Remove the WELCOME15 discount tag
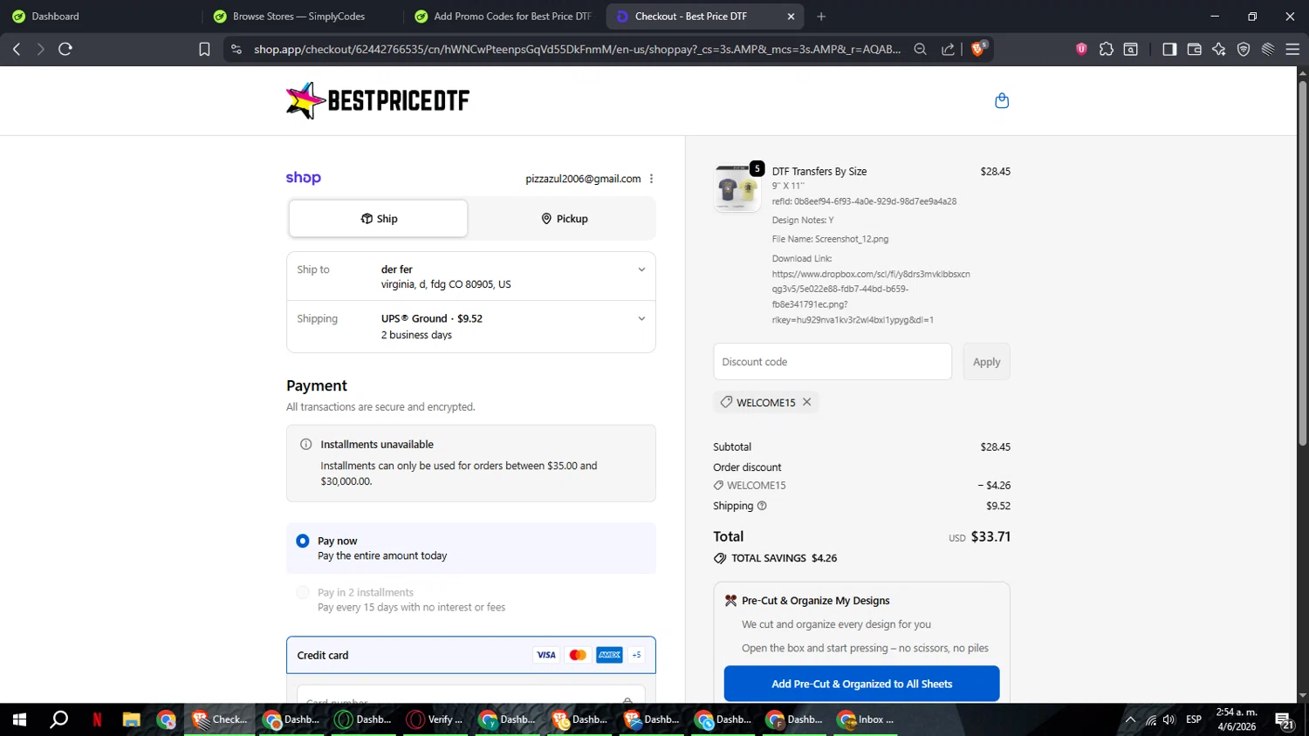The image size is (1309, 736). click(x=807, y=402)
